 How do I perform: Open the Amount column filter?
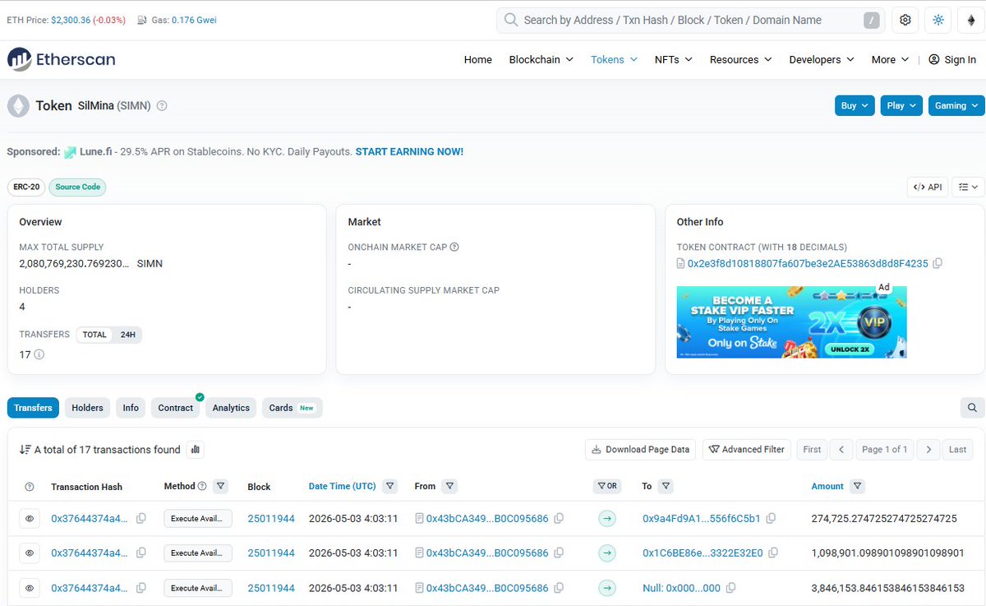857,486
